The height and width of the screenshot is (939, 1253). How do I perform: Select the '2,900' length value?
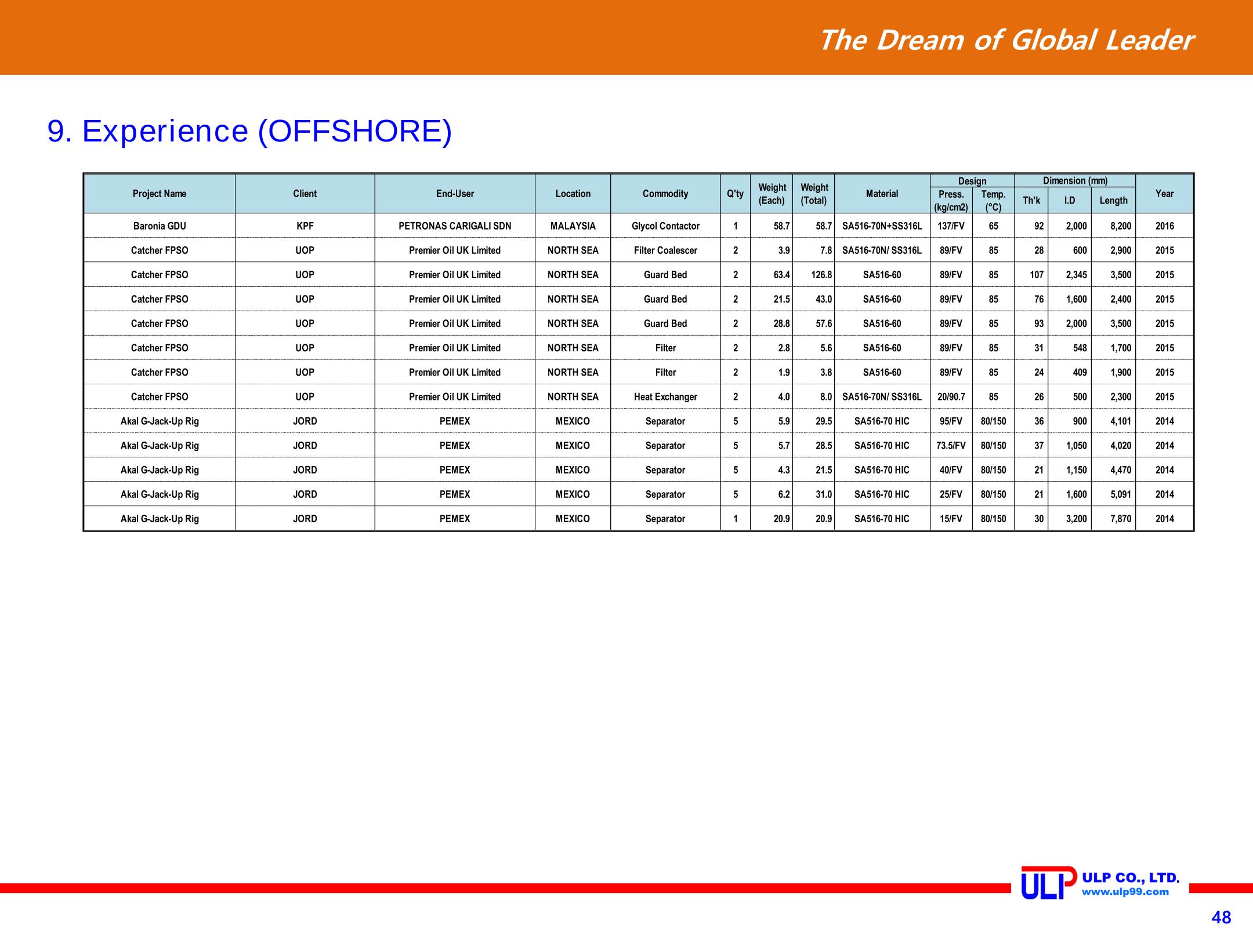(x=1114, y=250)
